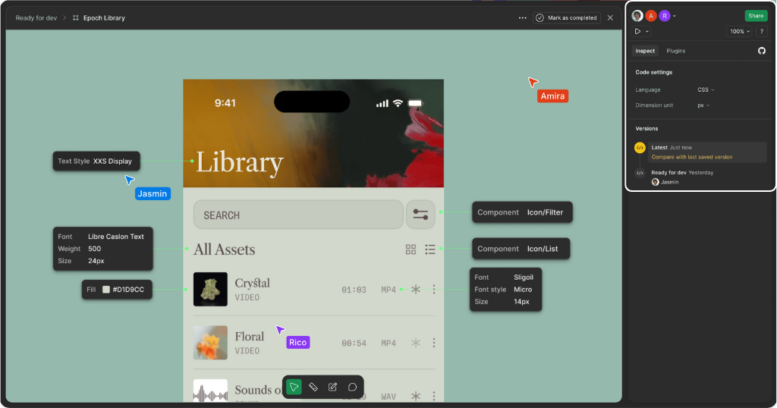Open the Crystal row kebab menu
Viewport: 777px width, 408px height.
click(434, 289)
